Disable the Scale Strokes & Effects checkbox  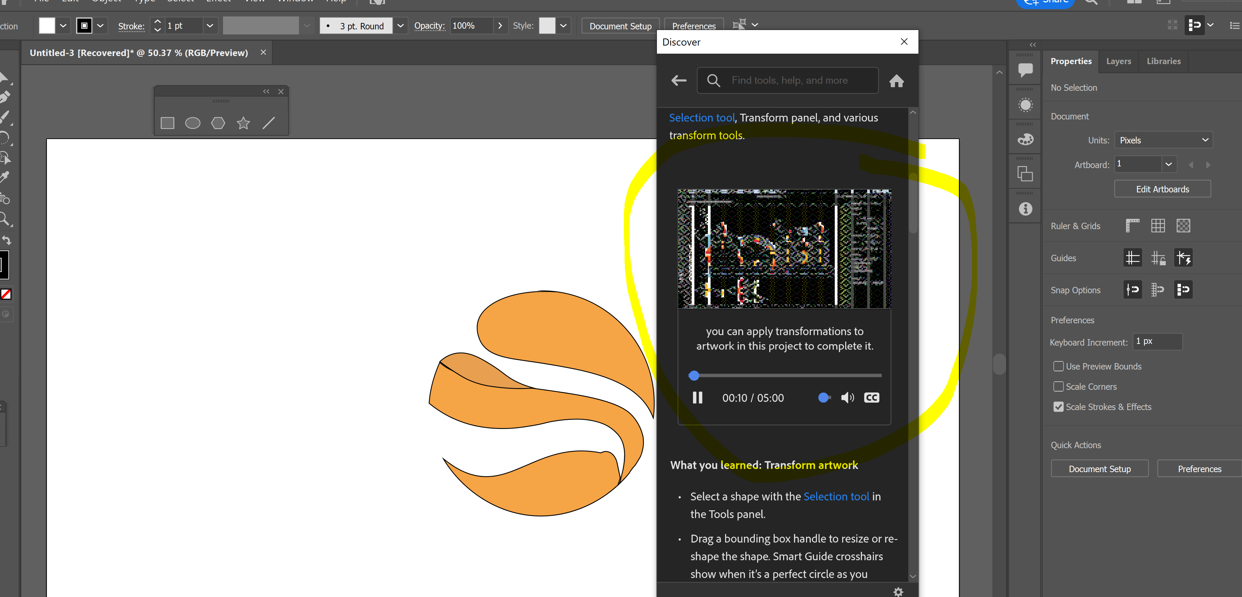[x=1058, y=407]
